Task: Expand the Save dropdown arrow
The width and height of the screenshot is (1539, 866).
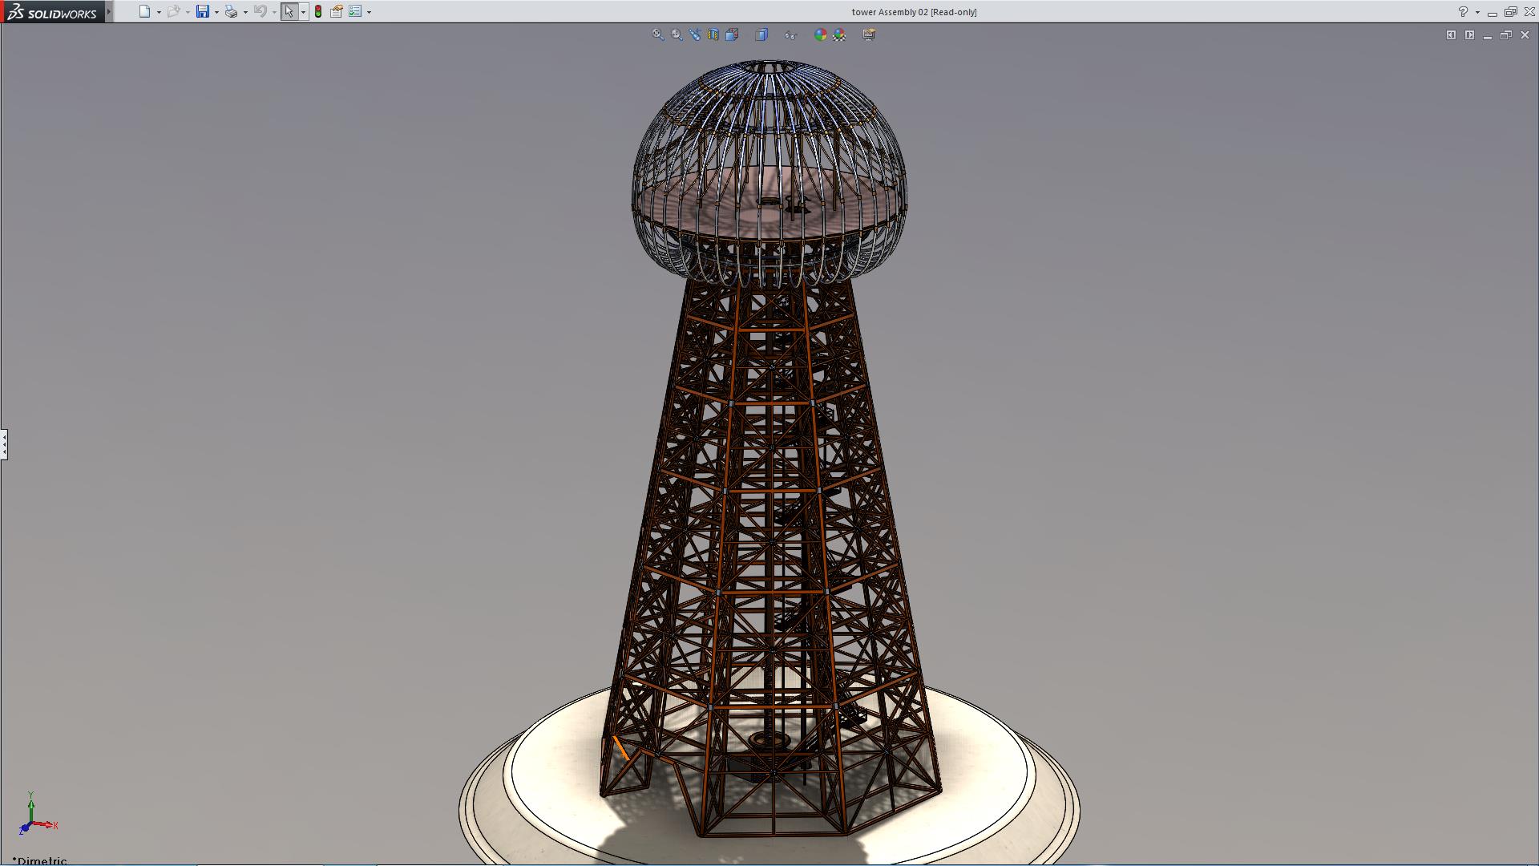Action: pos(216,12)
